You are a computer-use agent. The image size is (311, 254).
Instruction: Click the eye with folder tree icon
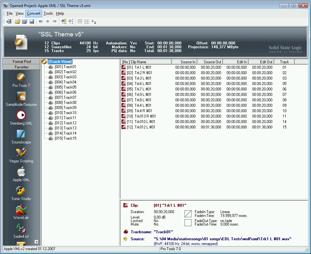coord(64,21)
